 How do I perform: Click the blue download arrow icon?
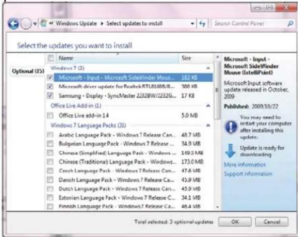(231, 151)
